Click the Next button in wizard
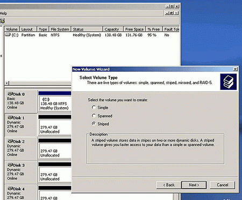This screenshot has height=200, width=242. coord(194,185)
